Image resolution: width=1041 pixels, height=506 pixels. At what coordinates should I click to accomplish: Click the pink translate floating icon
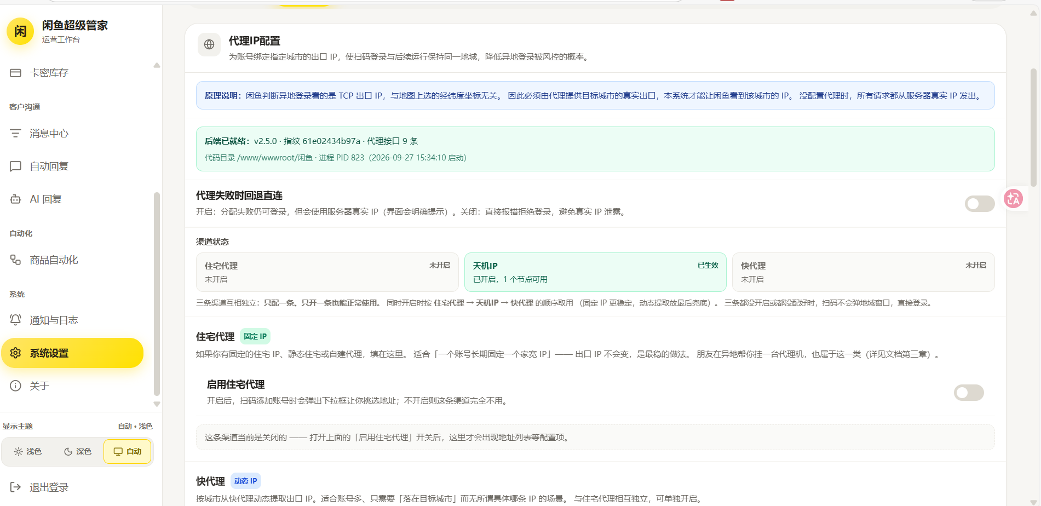pyautogui.click(x=1013, y=198)
